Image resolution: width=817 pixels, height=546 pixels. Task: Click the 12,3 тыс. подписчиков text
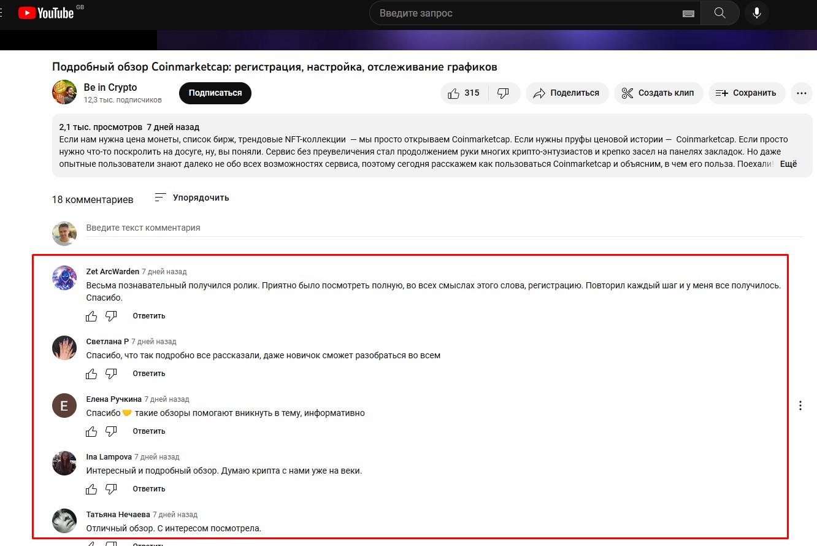click(123, 99)
